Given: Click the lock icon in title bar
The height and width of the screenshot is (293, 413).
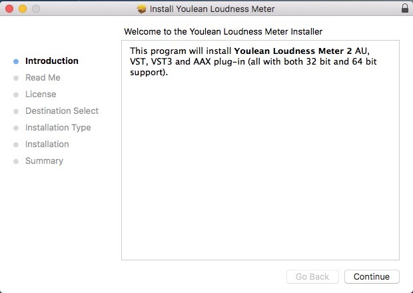Looking at the screenshot, I should coord(405,9).
